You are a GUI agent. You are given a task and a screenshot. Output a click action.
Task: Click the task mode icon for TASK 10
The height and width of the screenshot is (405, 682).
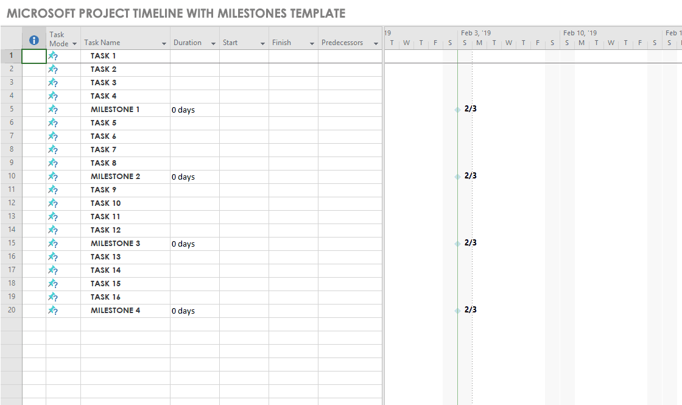point(53,203)
